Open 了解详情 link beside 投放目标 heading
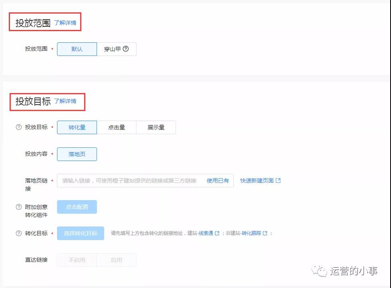The height and width of the screenshot is (288, 391). pos(65,101)
